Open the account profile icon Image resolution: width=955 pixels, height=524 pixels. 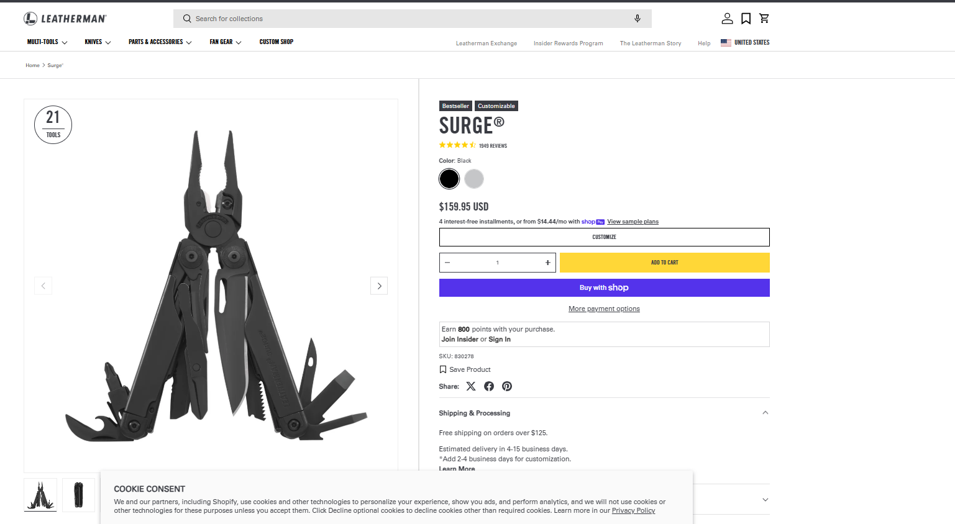pyautogui.click(x=727, y=19)
